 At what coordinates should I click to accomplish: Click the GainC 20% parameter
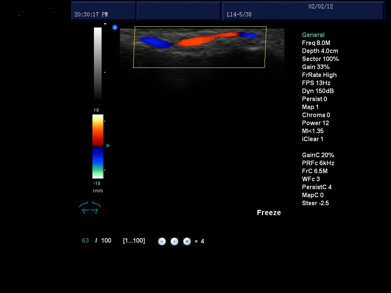[318, 155]
